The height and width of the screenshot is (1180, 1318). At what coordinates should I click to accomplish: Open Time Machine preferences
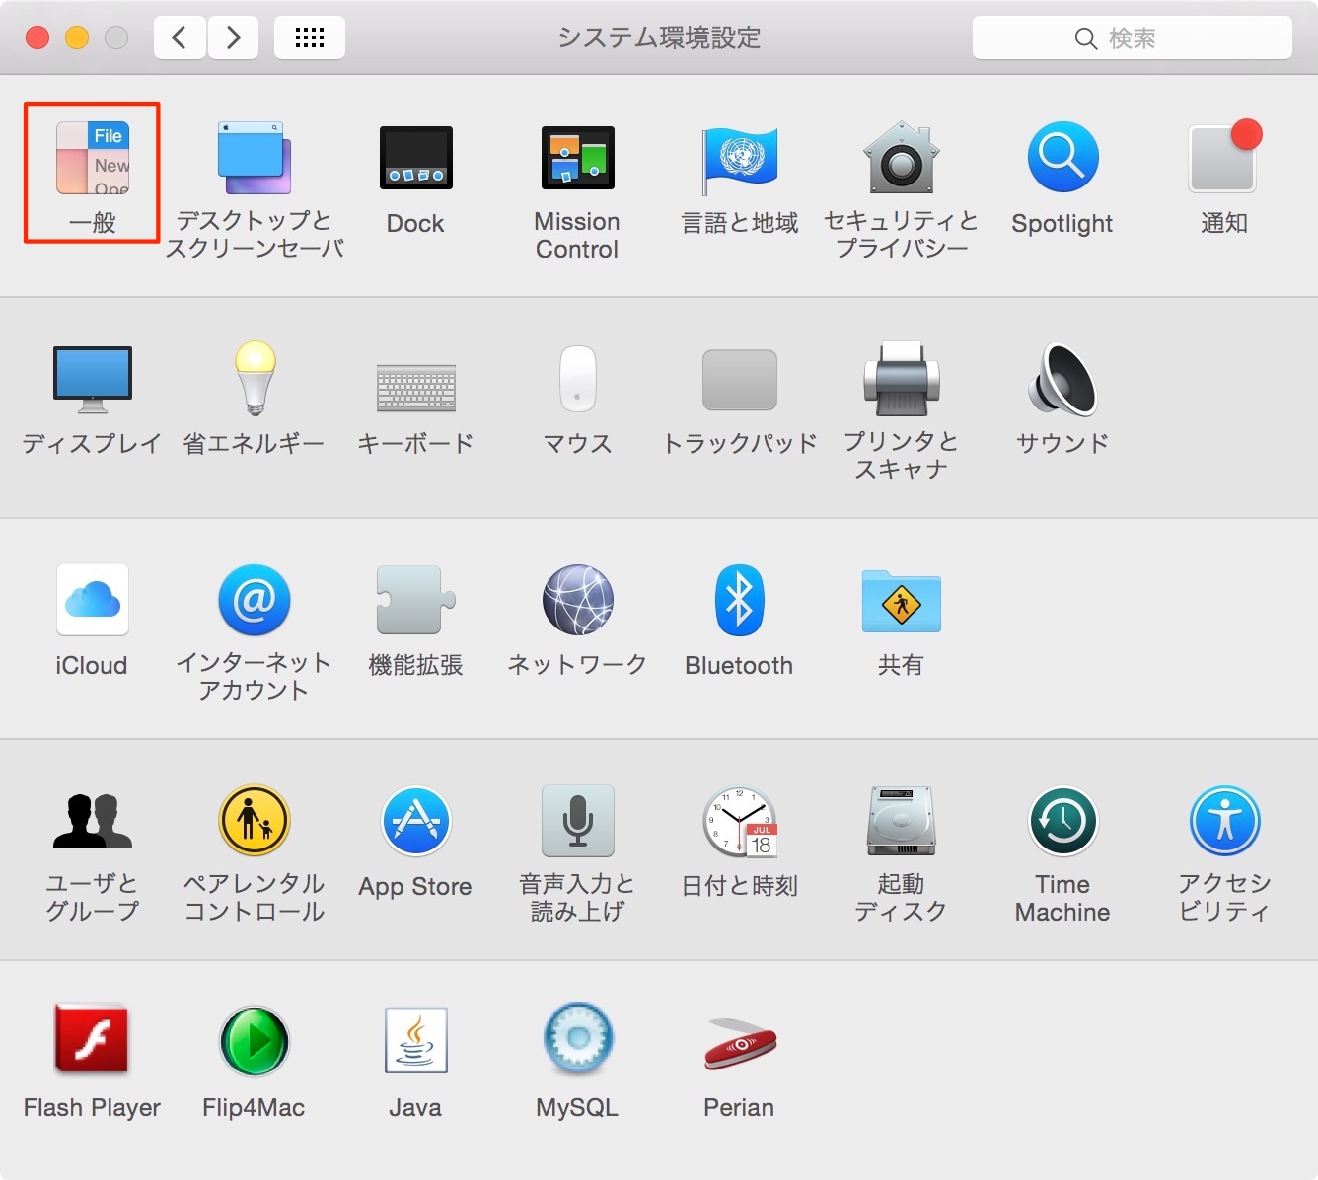(x=1063, y=821)
